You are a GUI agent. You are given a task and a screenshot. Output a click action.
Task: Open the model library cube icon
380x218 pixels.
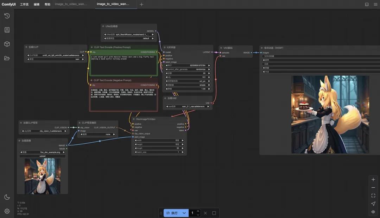[x=7, y=44]
